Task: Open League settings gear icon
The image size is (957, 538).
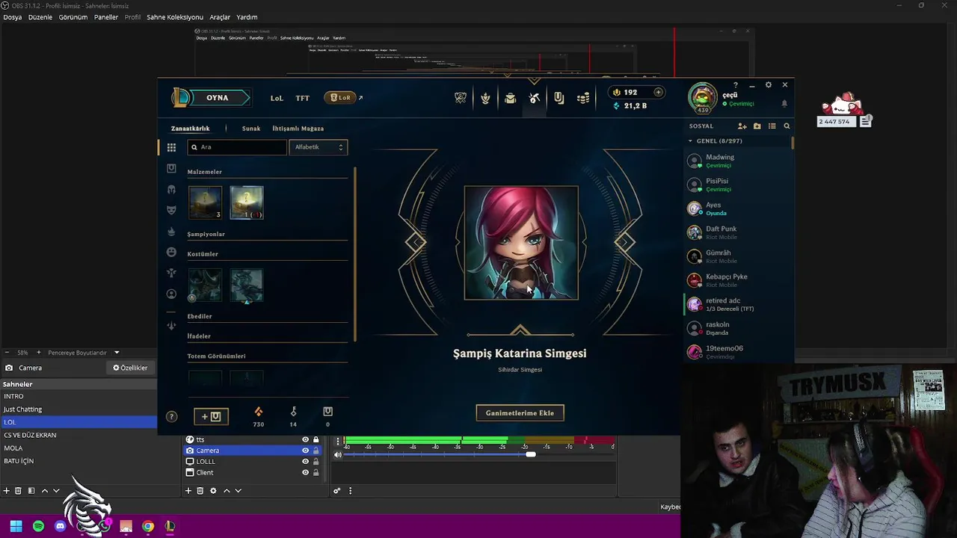Action: (768, 85)
